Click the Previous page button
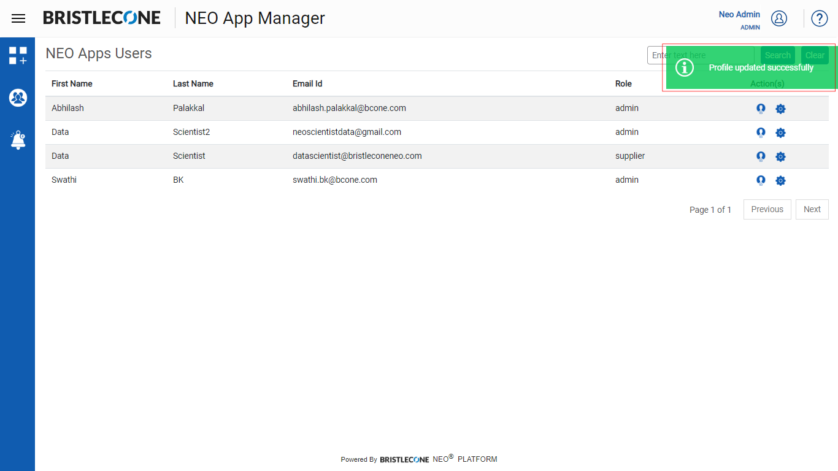 click(767, 209)
